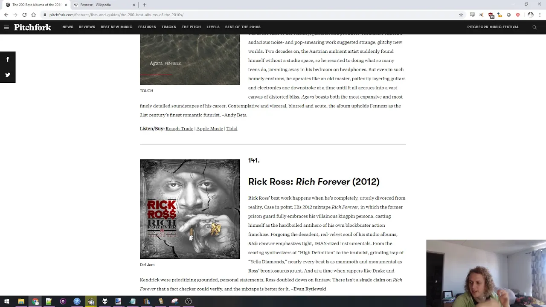The width and height of the screenshot is (546, 307).
Task: Open The Pitch section
Action: 191,27
